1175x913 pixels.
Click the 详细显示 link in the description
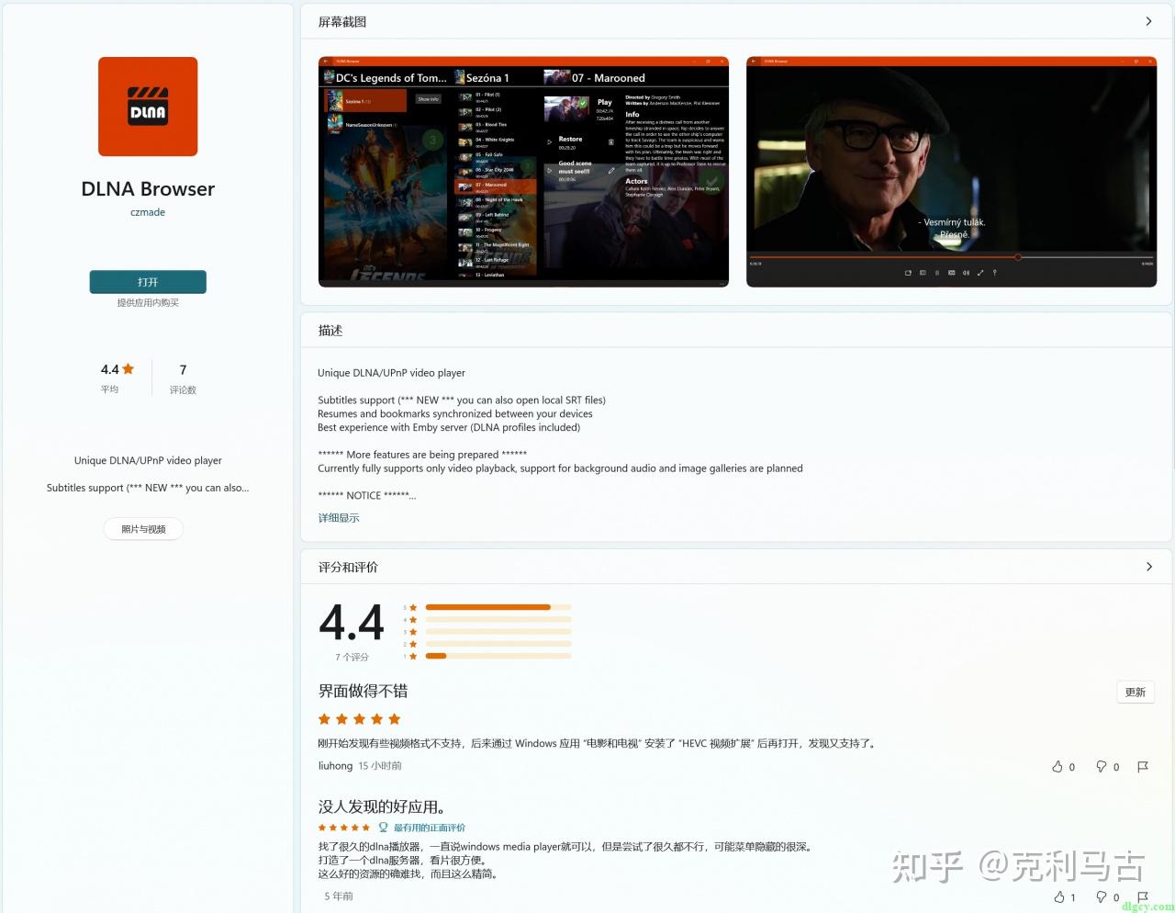339,517
